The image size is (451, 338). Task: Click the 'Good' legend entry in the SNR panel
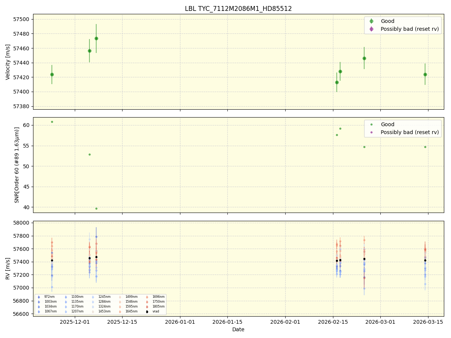pos(387,124)
